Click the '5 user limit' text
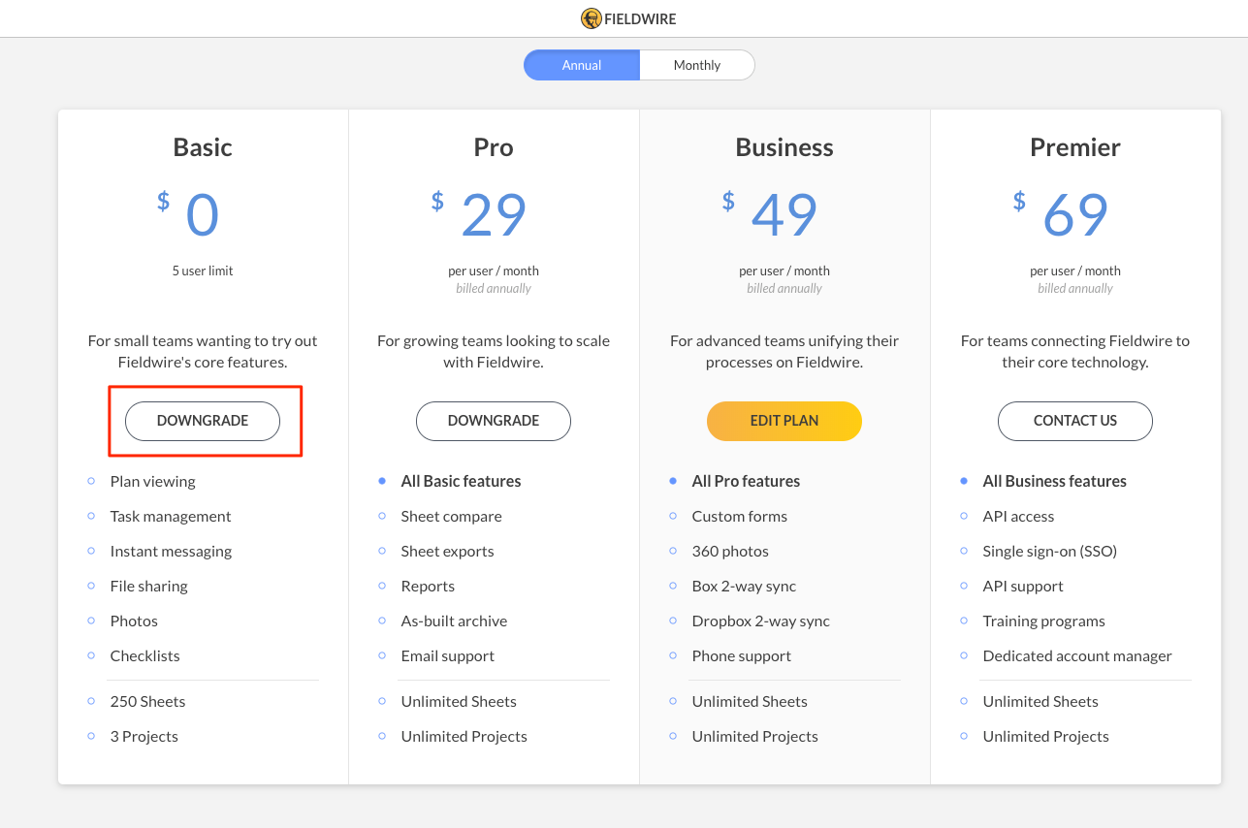Screen dimensions: 1248x828 203,271
